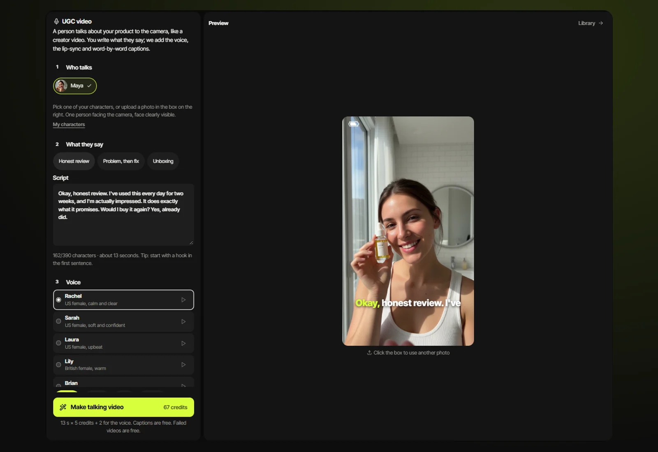Click the Make talking video label
658x452 pixels.
coord(97,407)
